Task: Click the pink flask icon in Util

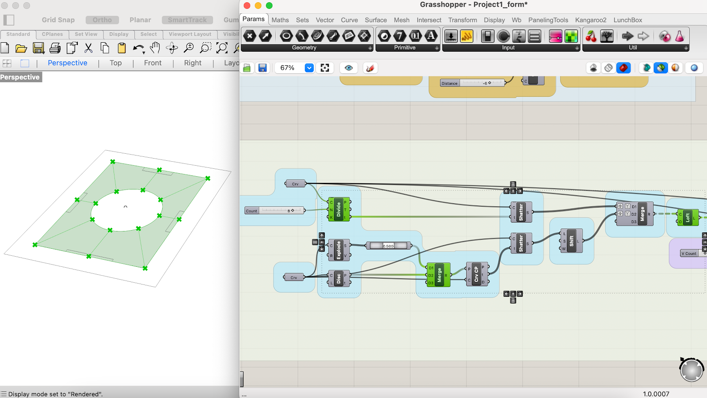Action: pos(680,36)
